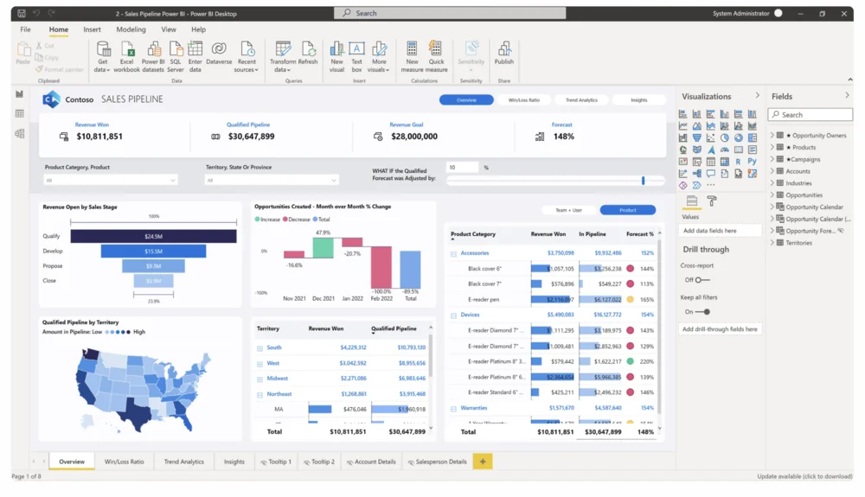Go to Win/Loss Ratio page tab

pos(124,462)
